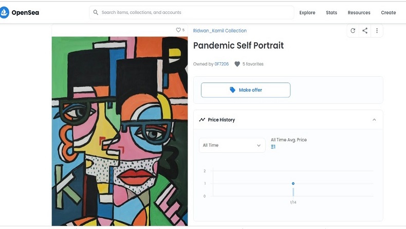Click the search magnifier icon
The width and height of the screenshot is (406, 229).
pyautogui.click(x=96, y=12)
